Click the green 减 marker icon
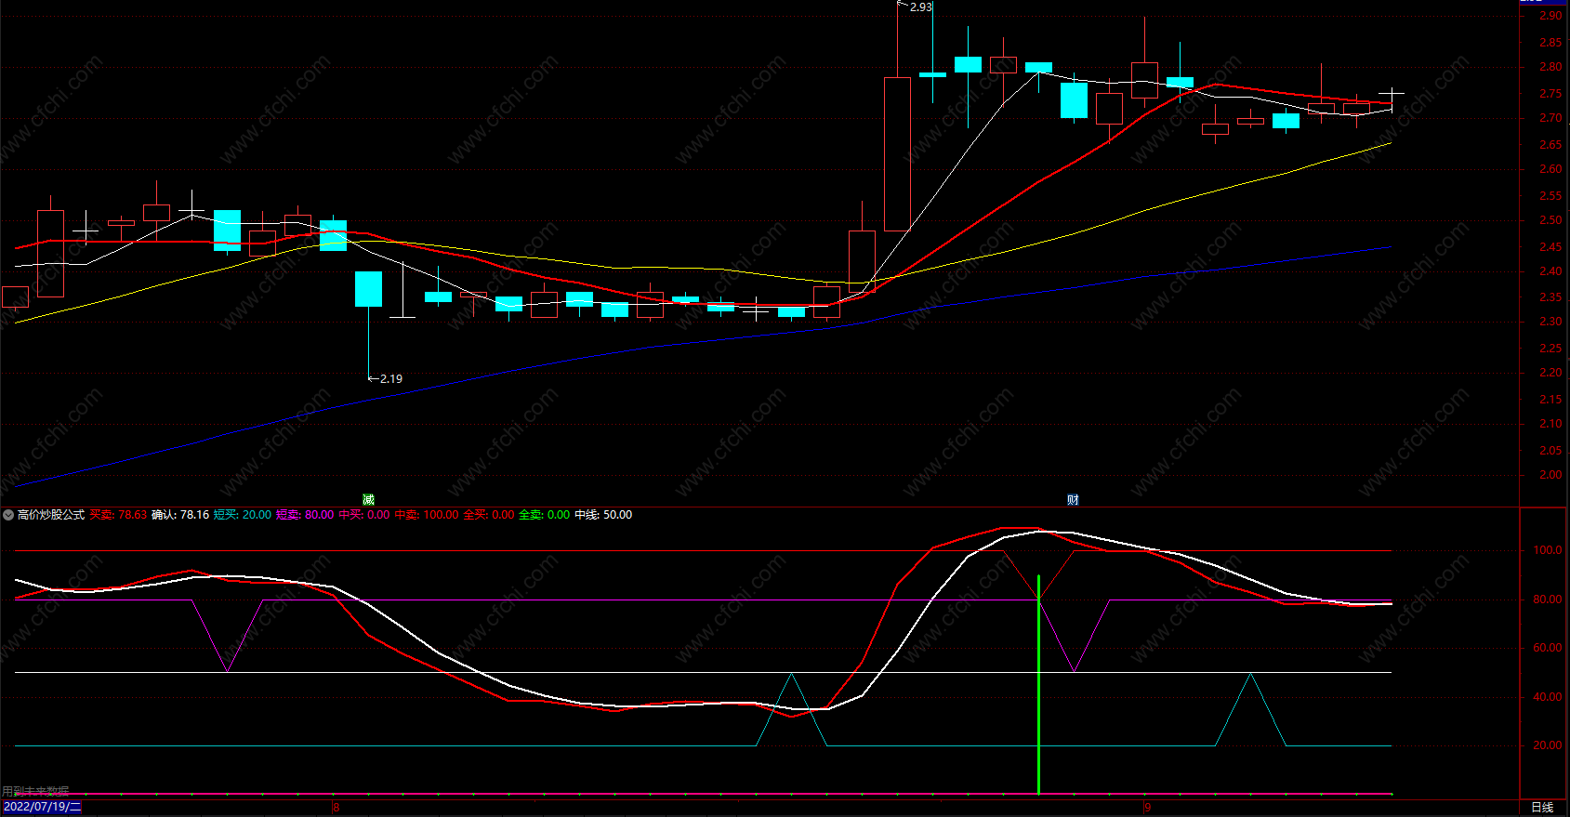 click(x=368, y=500)
